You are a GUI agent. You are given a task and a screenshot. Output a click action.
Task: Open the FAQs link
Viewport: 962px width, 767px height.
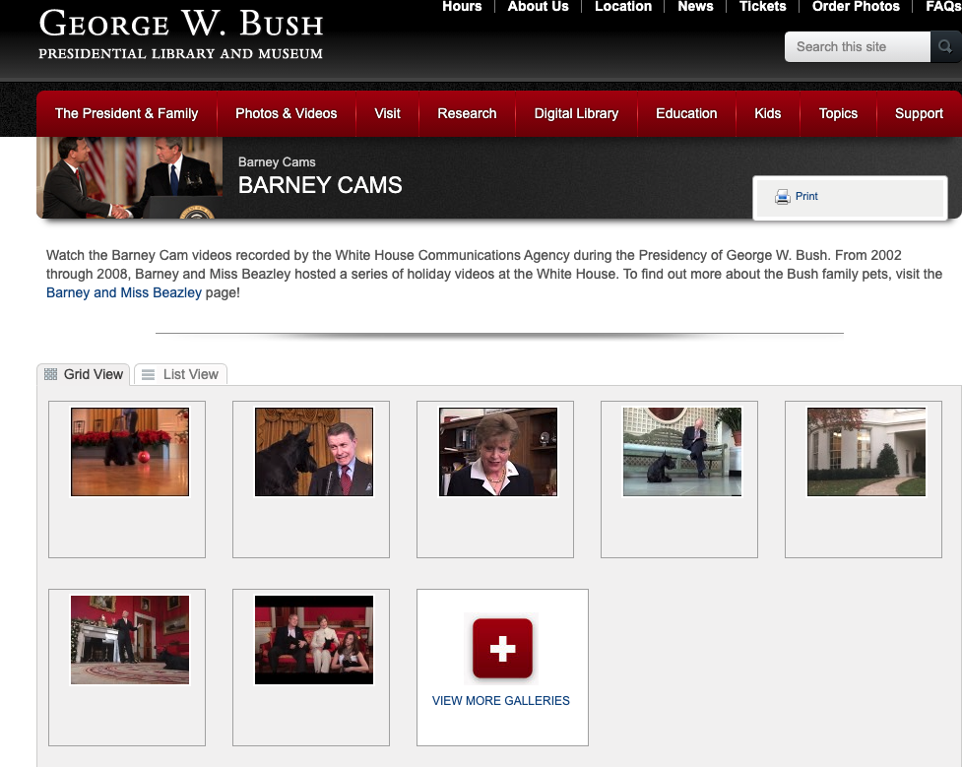coord(943,7)
